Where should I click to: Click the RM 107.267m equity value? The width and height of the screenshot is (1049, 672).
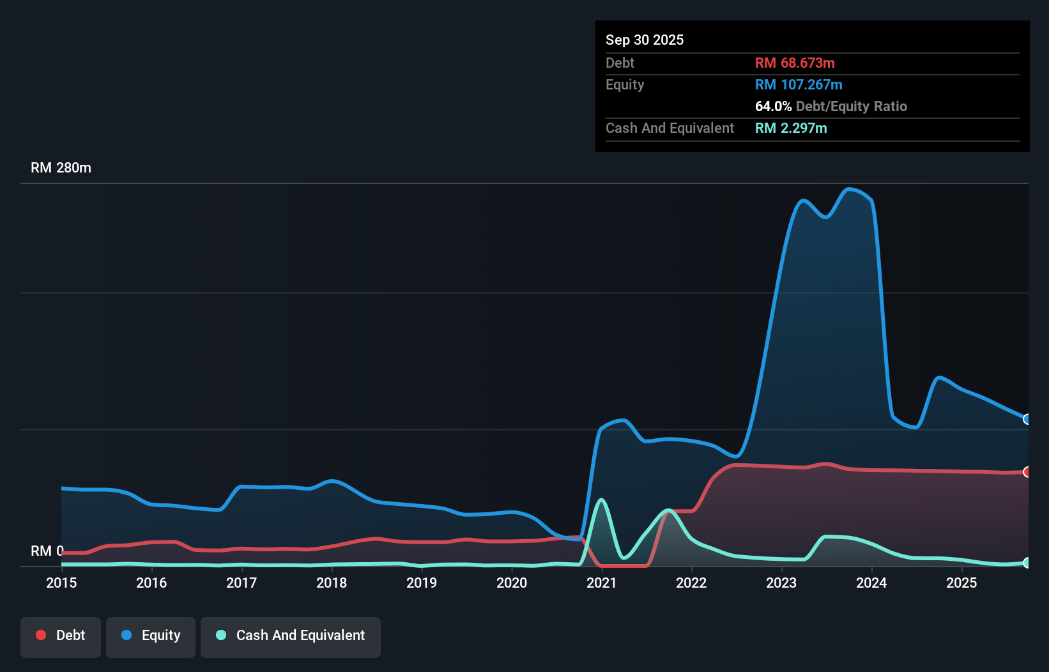pos(799,84)
